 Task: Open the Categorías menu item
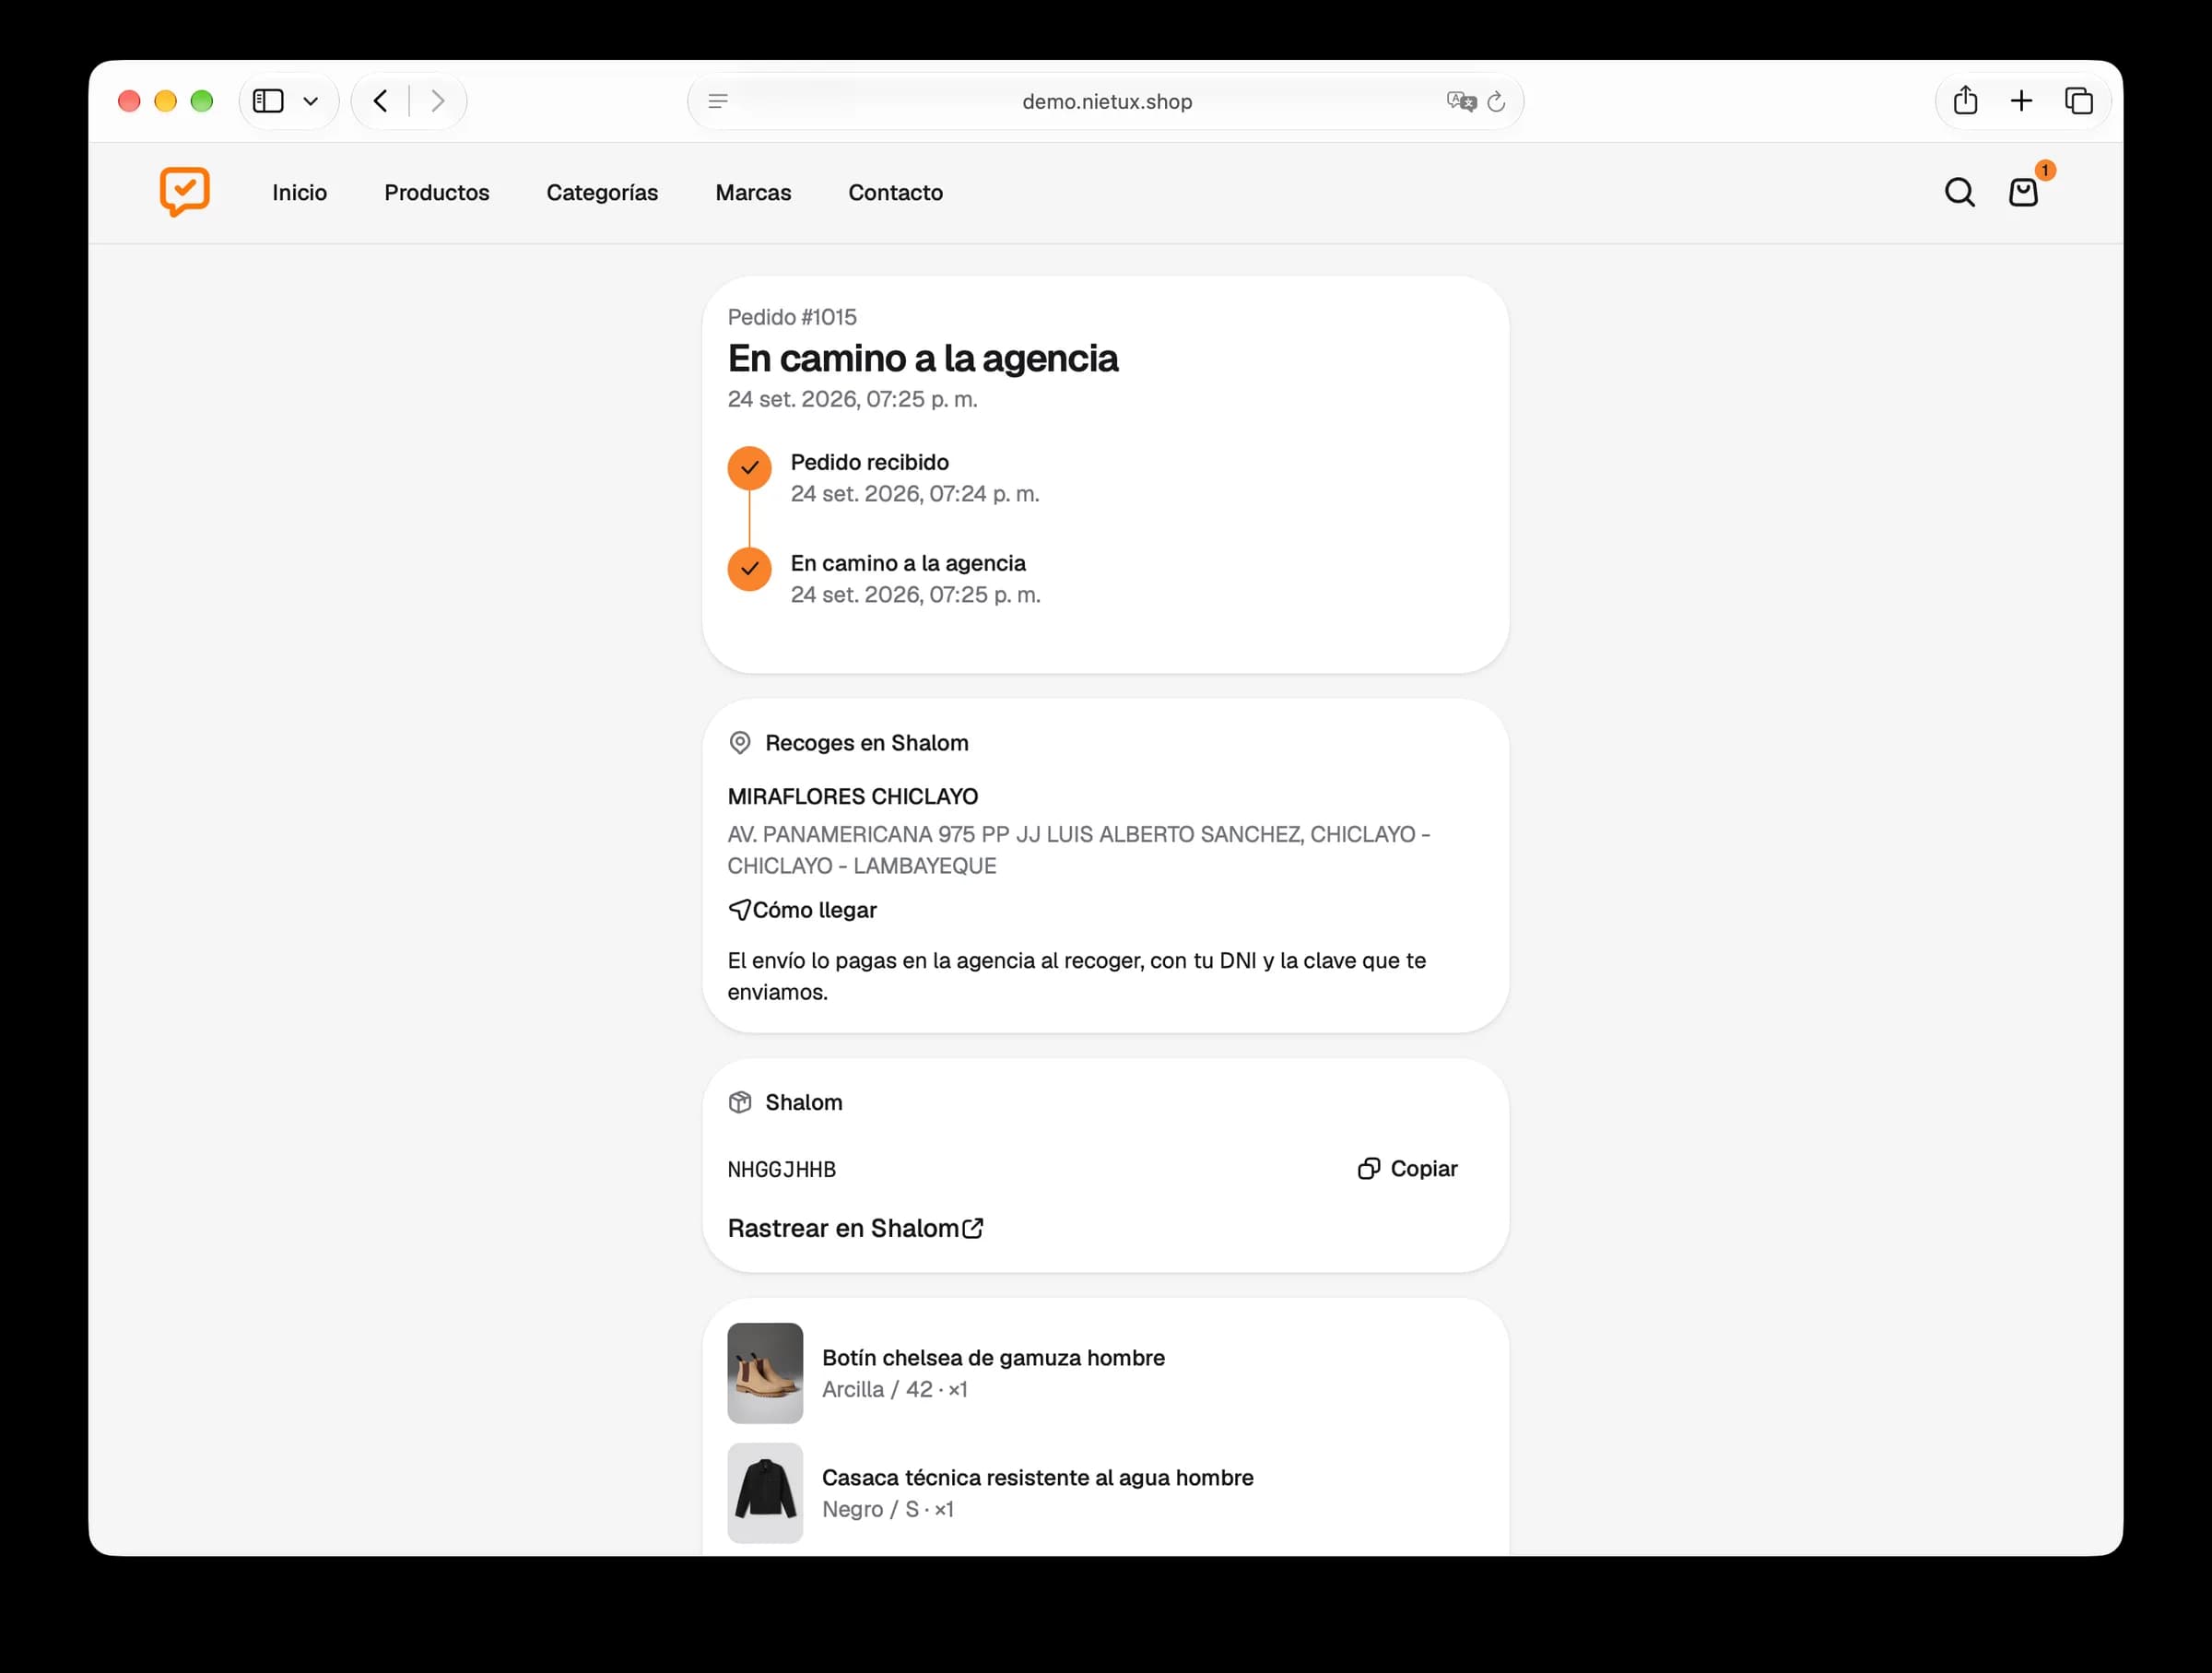pyautogui.click(x=602, y=192)
